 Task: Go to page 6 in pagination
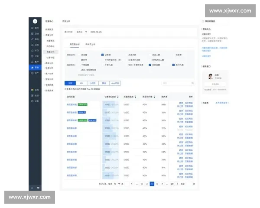click(157, 184)
